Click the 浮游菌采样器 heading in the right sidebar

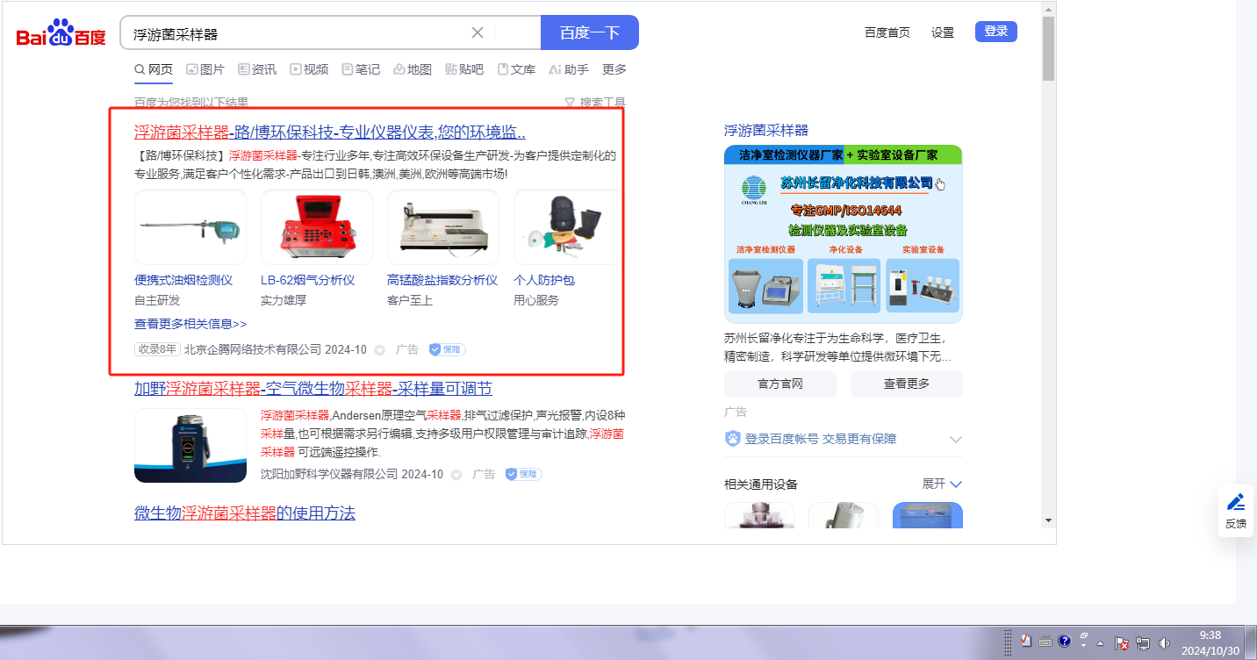(x=766, y=130)
